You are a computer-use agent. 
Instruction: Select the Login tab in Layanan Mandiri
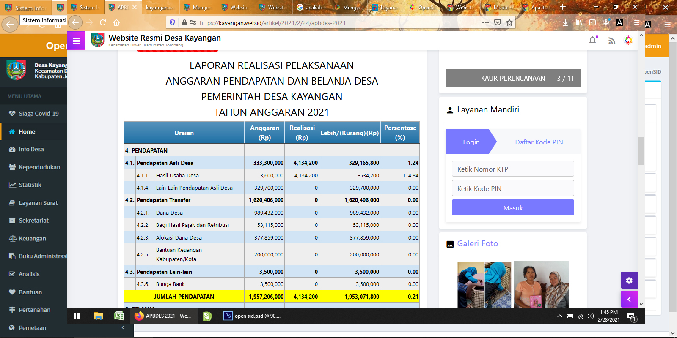coord(471,142)
